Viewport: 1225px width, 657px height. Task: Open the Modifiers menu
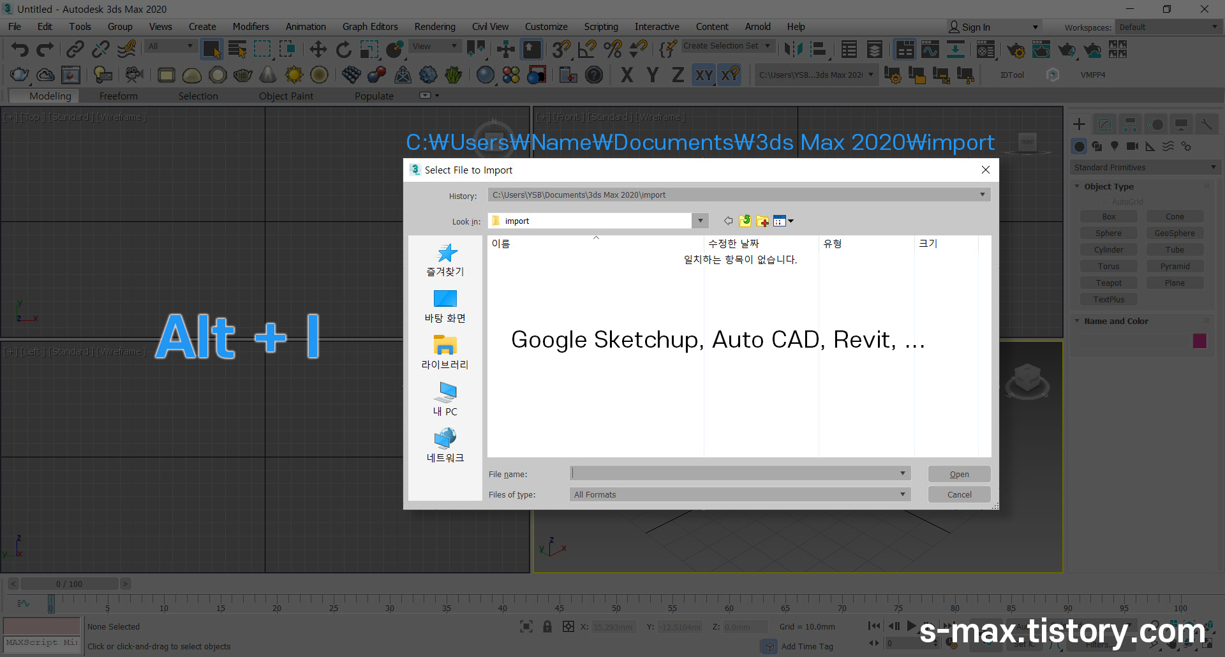(251, 27)
